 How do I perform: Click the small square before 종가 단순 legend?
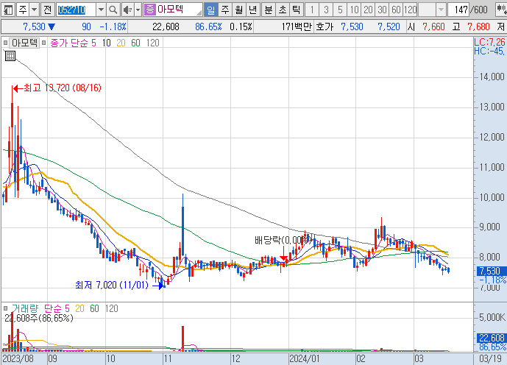tap(44, 43)
